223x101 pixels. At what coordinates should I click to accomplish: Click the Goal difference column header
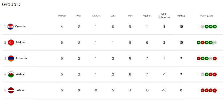click(164, 16)
